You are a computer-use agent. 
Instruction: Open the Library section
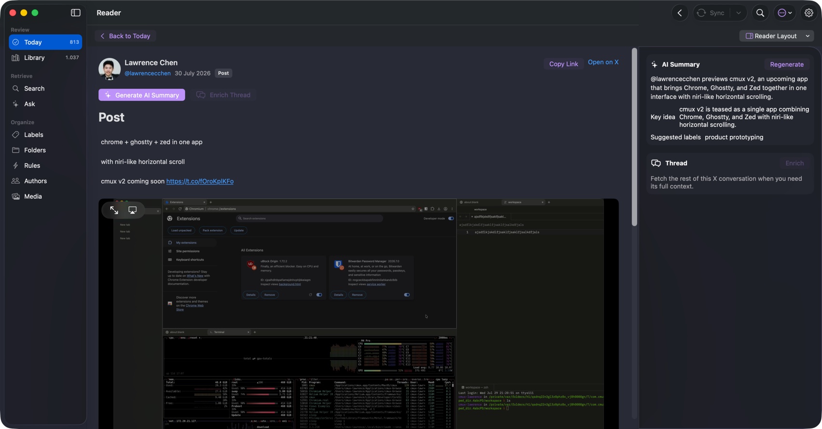tap(45, 58)
